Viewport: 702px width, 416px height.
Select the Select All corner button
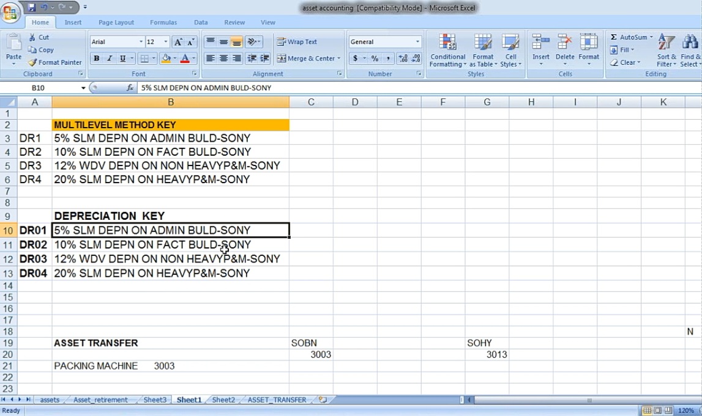[9, 103]
